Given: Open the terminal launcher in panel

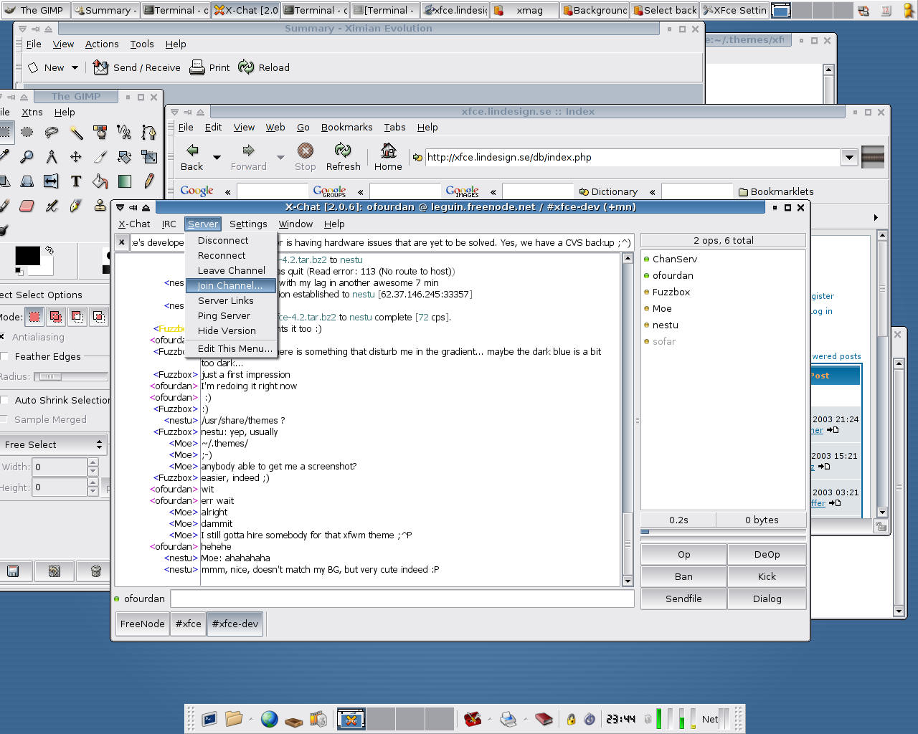Looking at the screenshot, I should [209, 719].
